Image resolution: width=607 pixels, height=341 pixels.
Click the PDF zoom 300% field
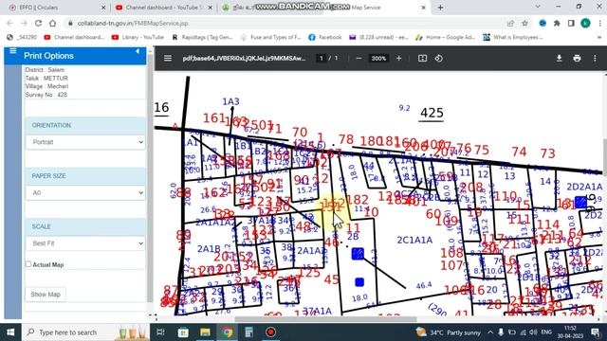[x=378, y=59]
